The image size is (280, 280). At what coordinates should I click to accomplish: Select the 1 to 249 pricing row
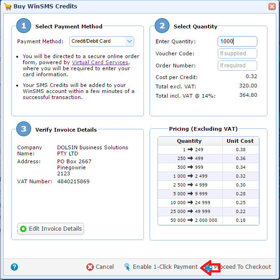click(x=208, y=150)
